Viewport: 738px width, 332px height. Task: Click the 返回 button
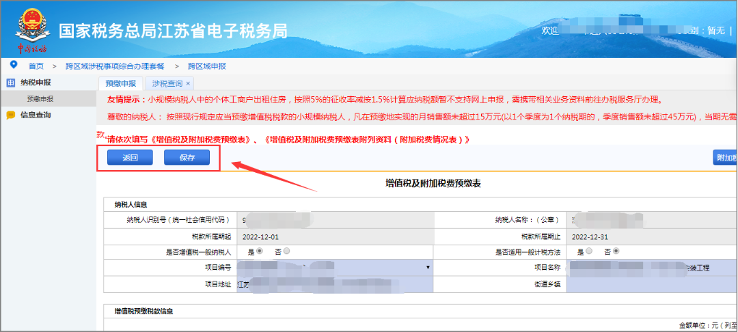tap(130, 158)
